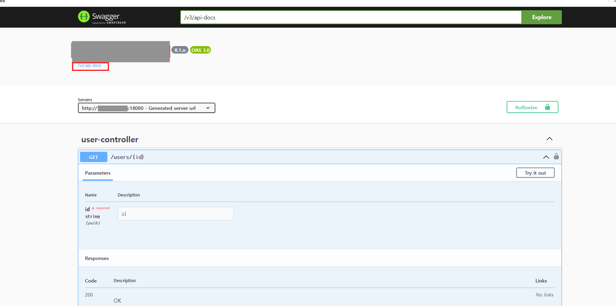
Task: Click the user-controller heading
Action: pos(110,140)
